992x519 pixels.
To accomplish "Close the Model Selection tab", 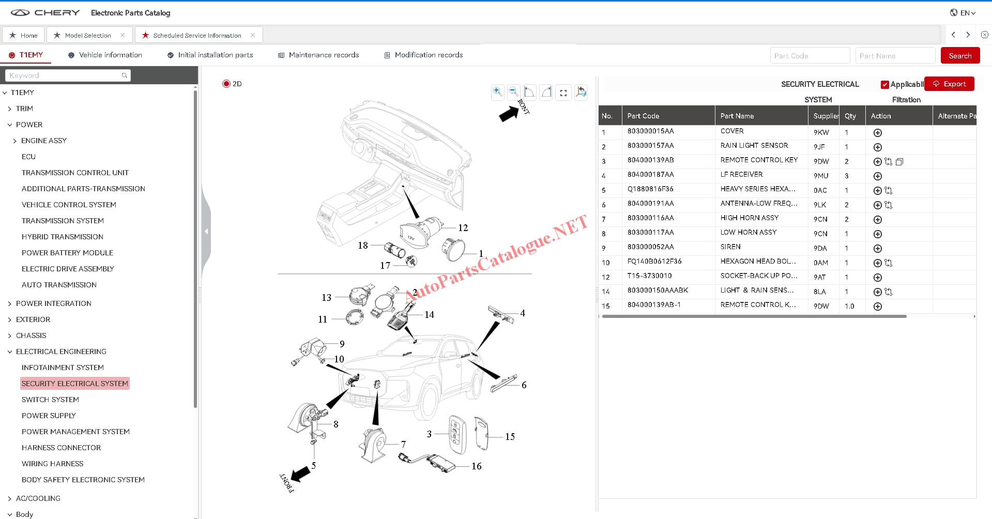I will pyautogui.click(x=123, y=35).
